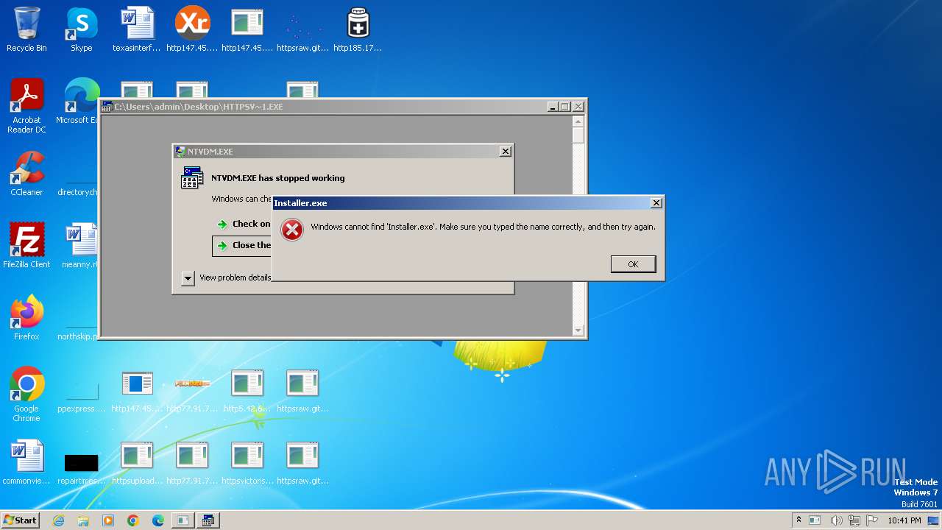The width and height of the screenshot is (942, 530).
Task: Switch to the NTVDM taskbar button
Action: pos(208,520)
